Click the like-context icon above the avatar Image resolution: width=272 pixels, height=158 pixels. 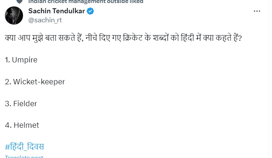click(x=19, y=2)
